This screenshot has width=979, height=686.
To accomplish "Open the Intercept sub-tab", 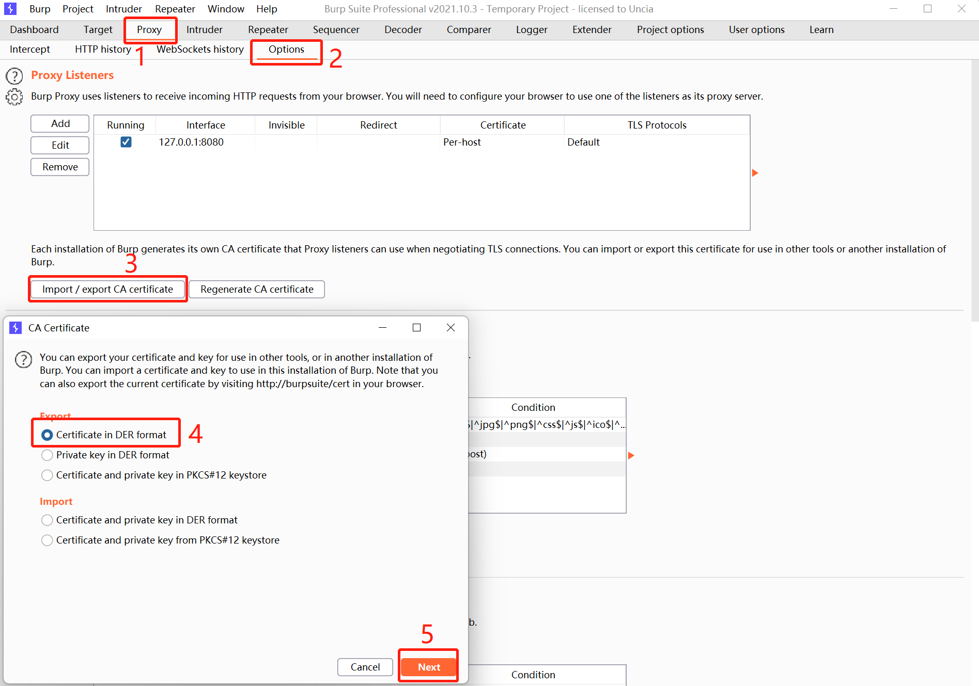I will (x=30, y=49).
